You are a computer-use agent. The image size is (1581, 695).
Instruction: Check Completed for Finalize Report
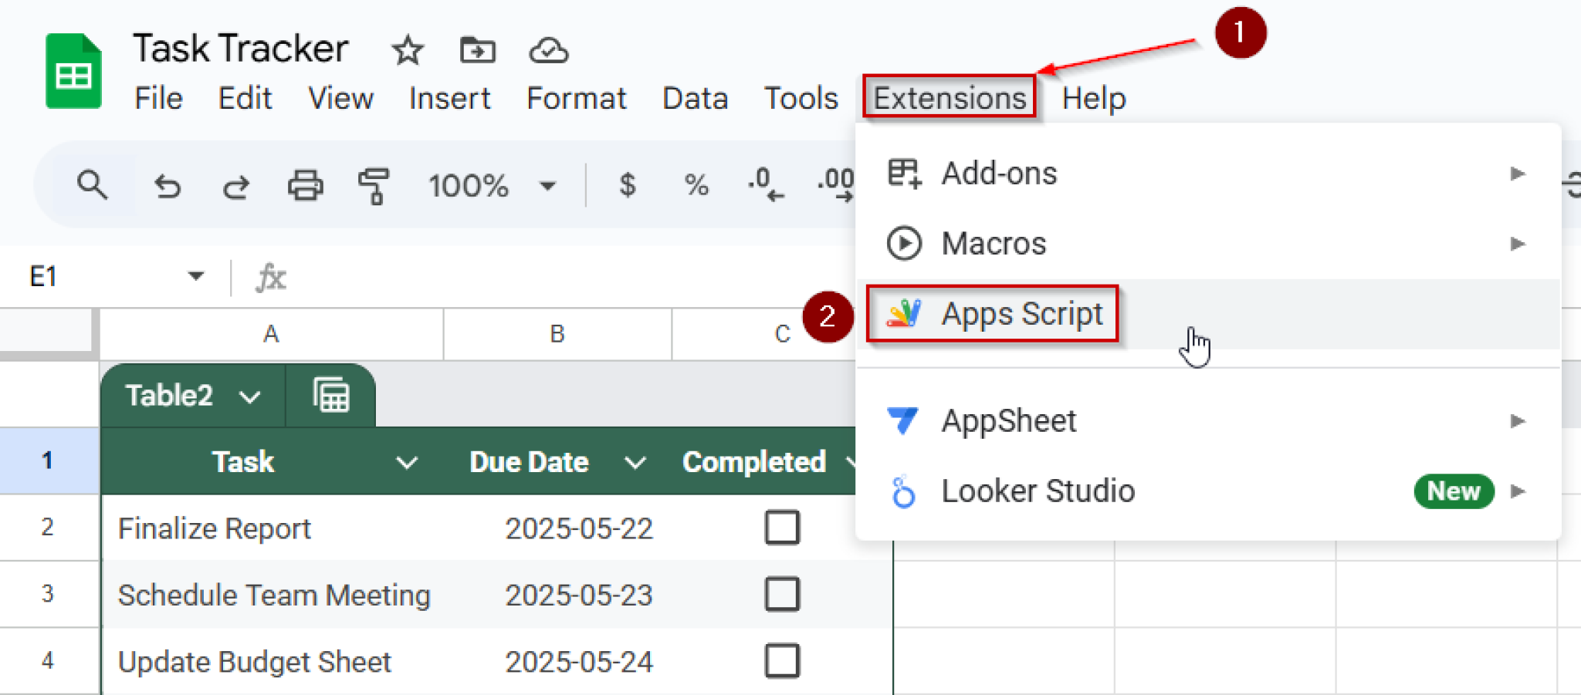coord(782,528)
